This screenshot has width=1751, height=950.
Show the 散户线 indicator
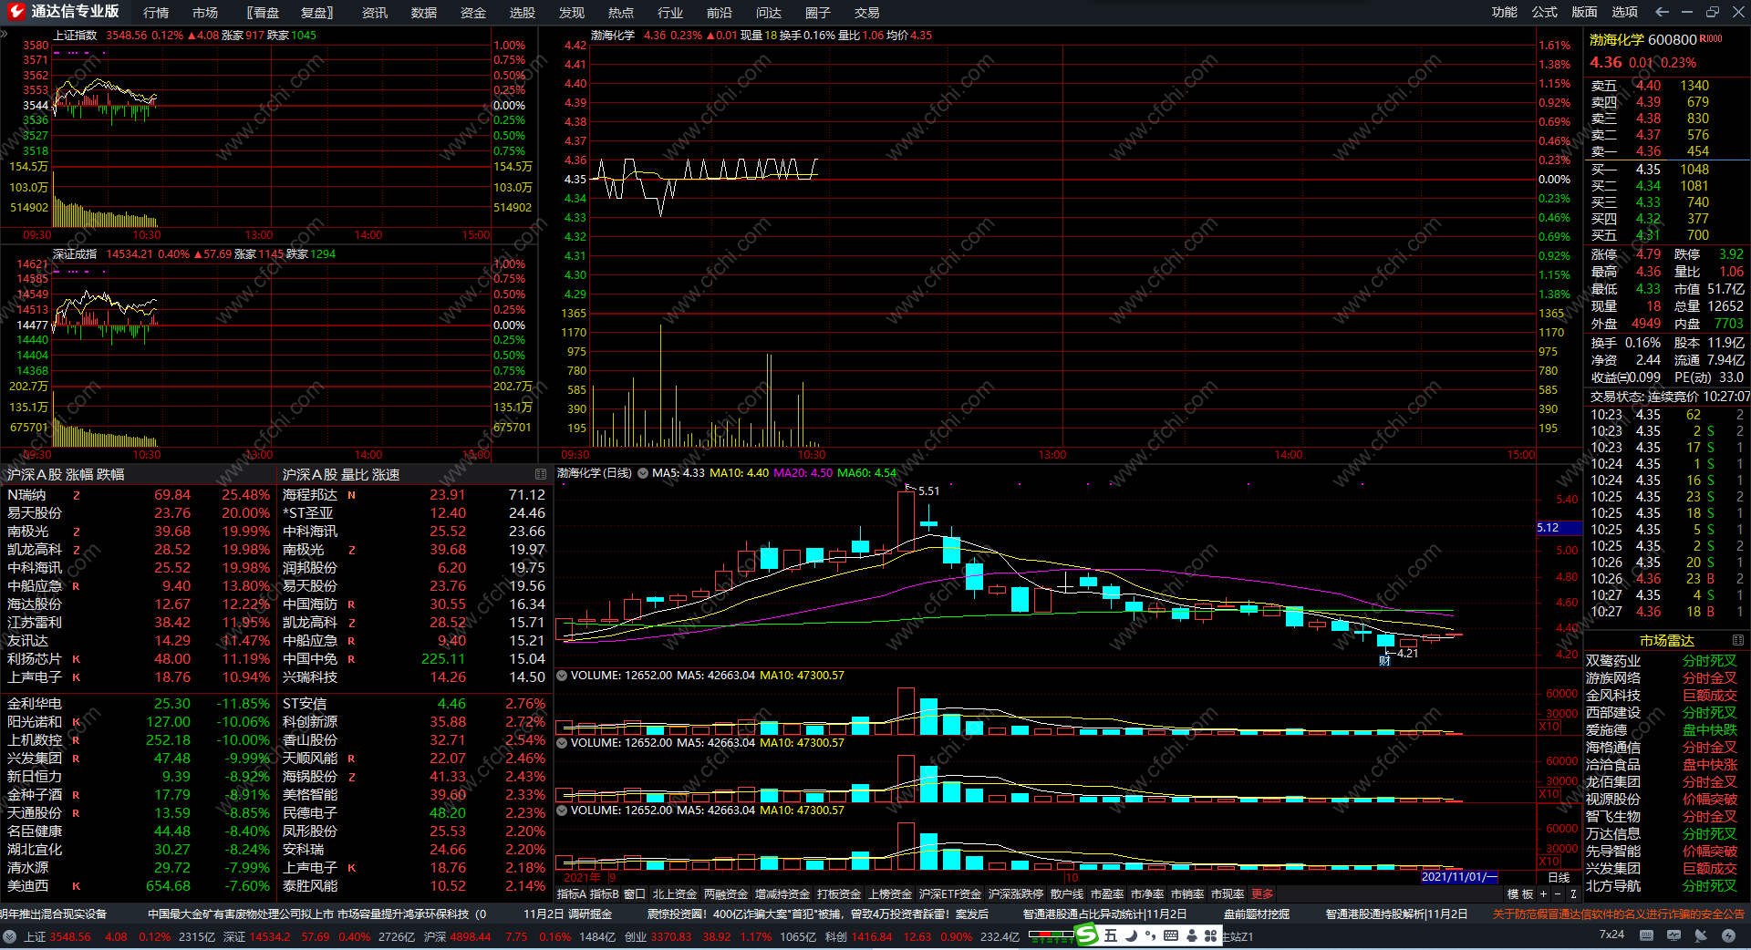coord(1067,894)
